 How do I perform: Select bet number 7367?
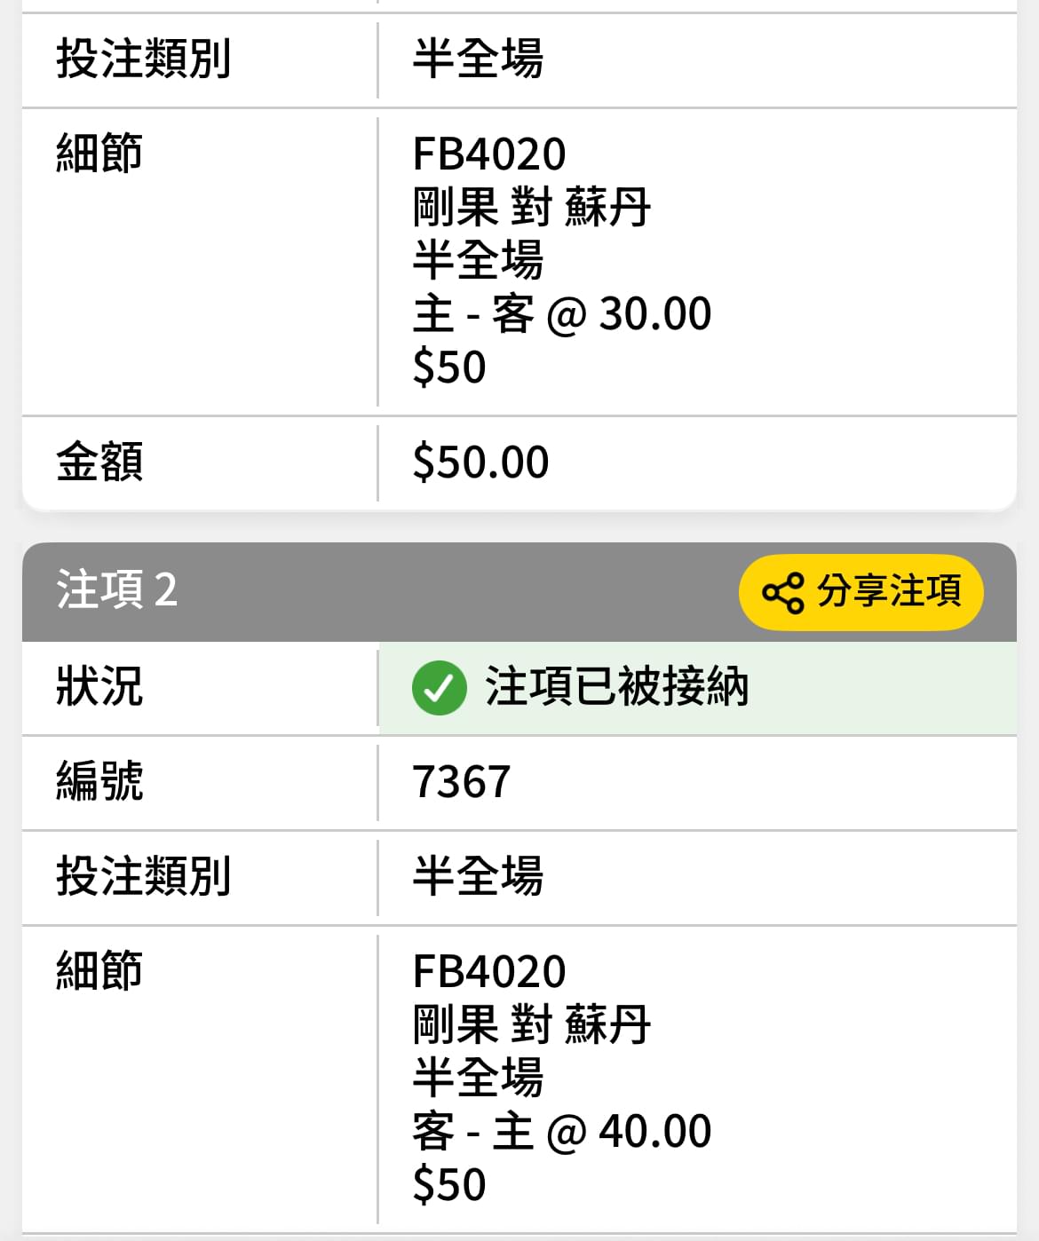(462, 782)
